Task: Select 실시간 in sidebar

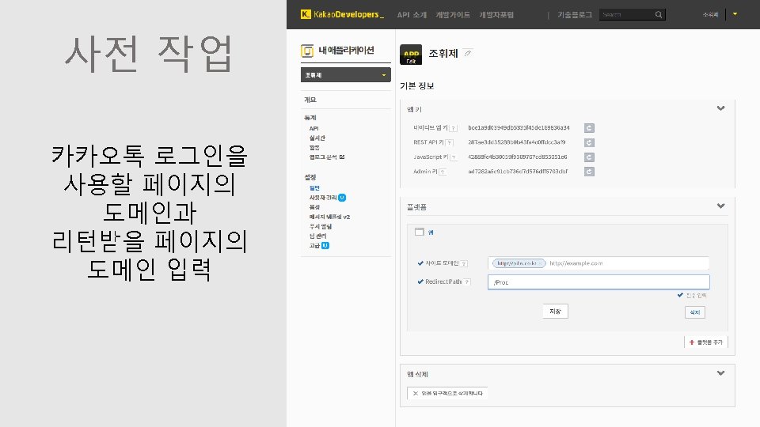Action: pos(317,138)
